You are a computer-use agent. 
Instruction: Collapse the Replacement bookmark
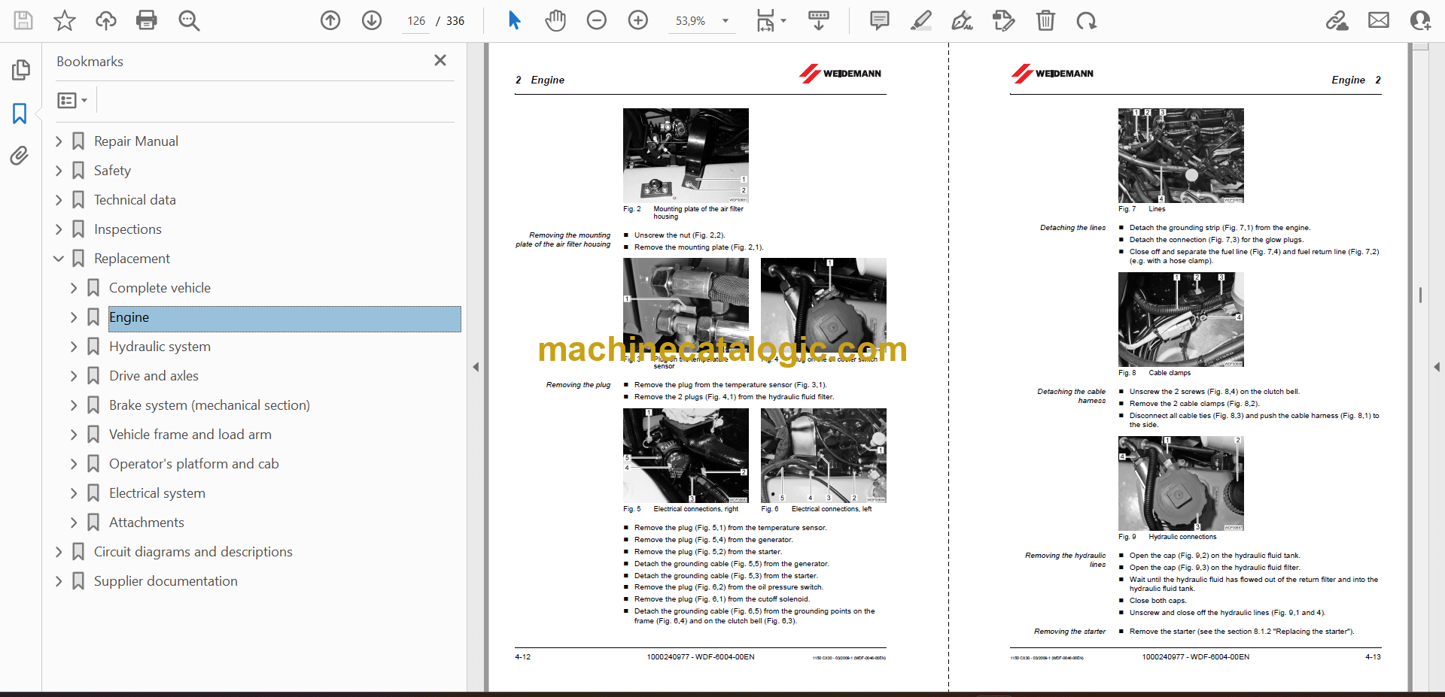pyautogui.click(x=59, y=259)
